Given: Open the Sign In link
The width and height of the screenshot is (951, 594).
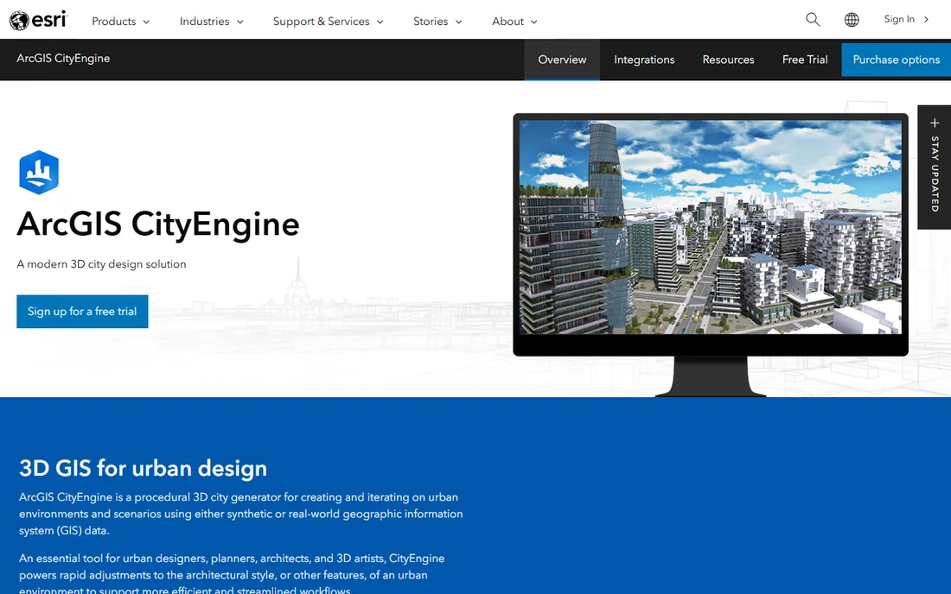Looking at the screenshot, I should click(906, 19).
